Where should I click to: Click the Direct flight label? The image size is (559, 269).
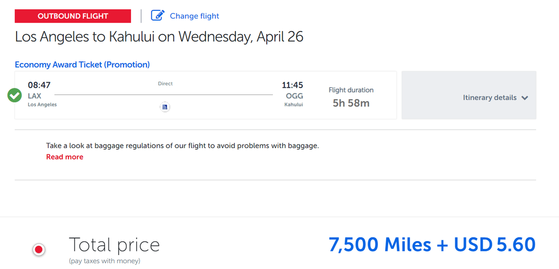[165, 84]
